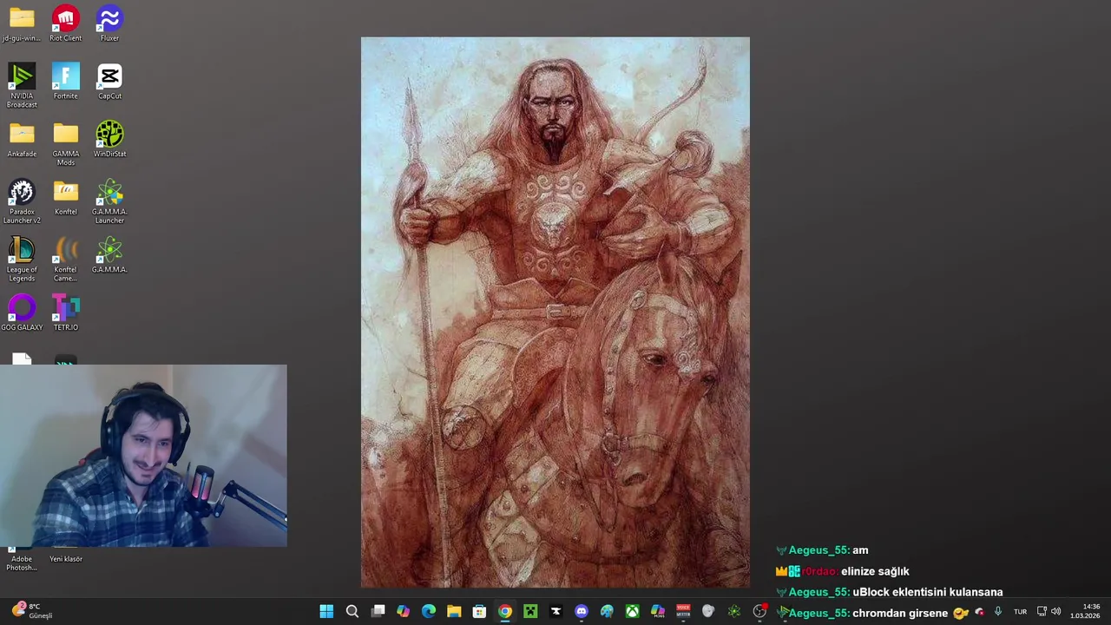The width and height of the screenshot is (1111, 625).
Task: Switch to Discord on the taskbar
Action: tap(582, 612)
